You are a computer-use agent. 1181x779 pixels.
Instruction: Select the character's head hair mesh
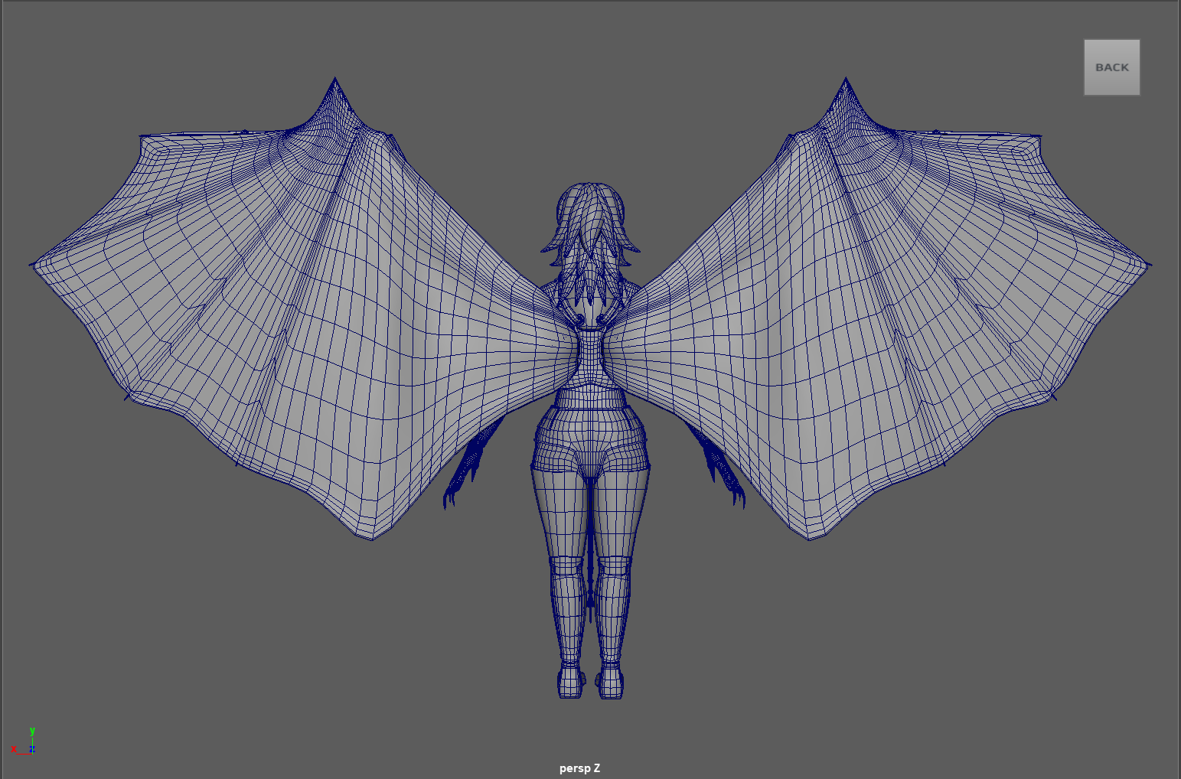click(589, 214)
